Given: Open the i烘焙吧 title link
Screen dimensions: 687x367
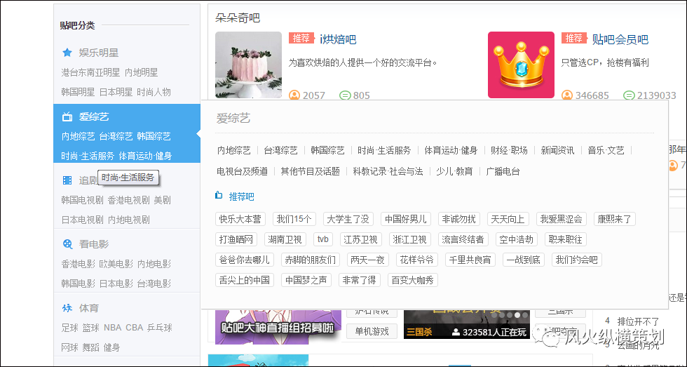Looking at the screenshot, I should [338, 39].
